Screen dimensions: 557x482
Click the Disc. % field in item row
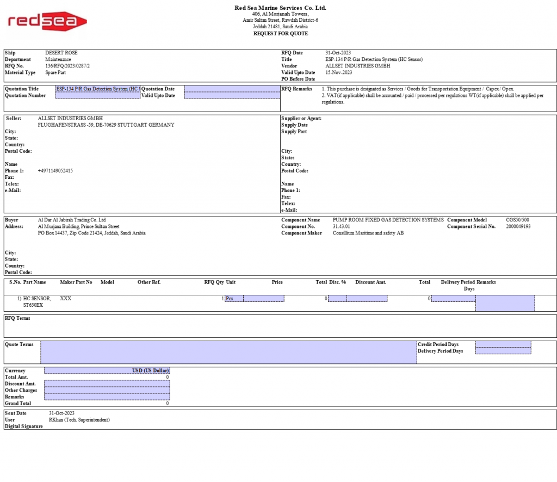pyautogui.click(x=337, y=299)
